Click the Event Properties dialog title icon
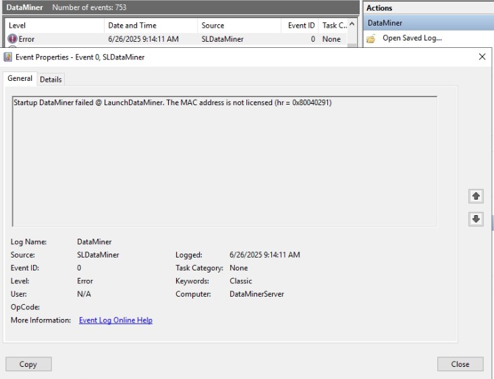Image resolution: width=494 pixels, height=379 pixels. (8, 57)
